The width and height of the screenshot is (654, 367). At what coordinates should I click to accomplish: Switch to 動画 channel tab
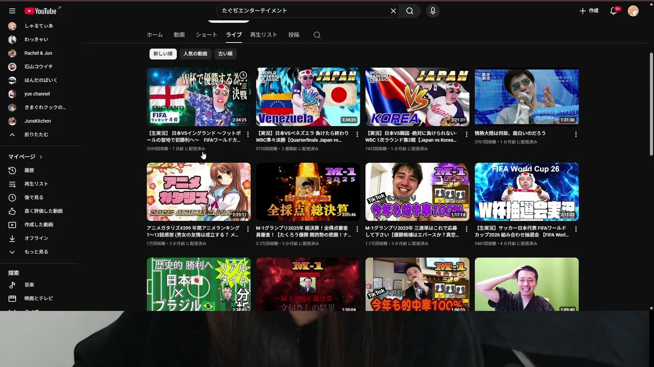[179, 35]
